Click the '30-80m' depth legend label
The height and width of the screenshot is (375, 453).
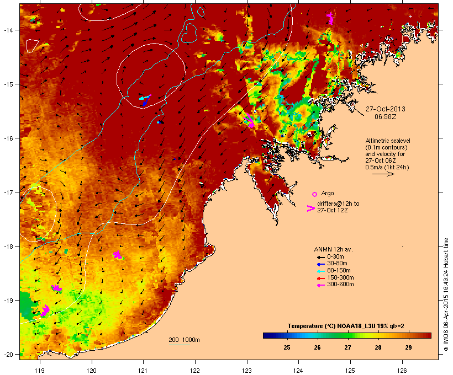(x=337, y=263)
